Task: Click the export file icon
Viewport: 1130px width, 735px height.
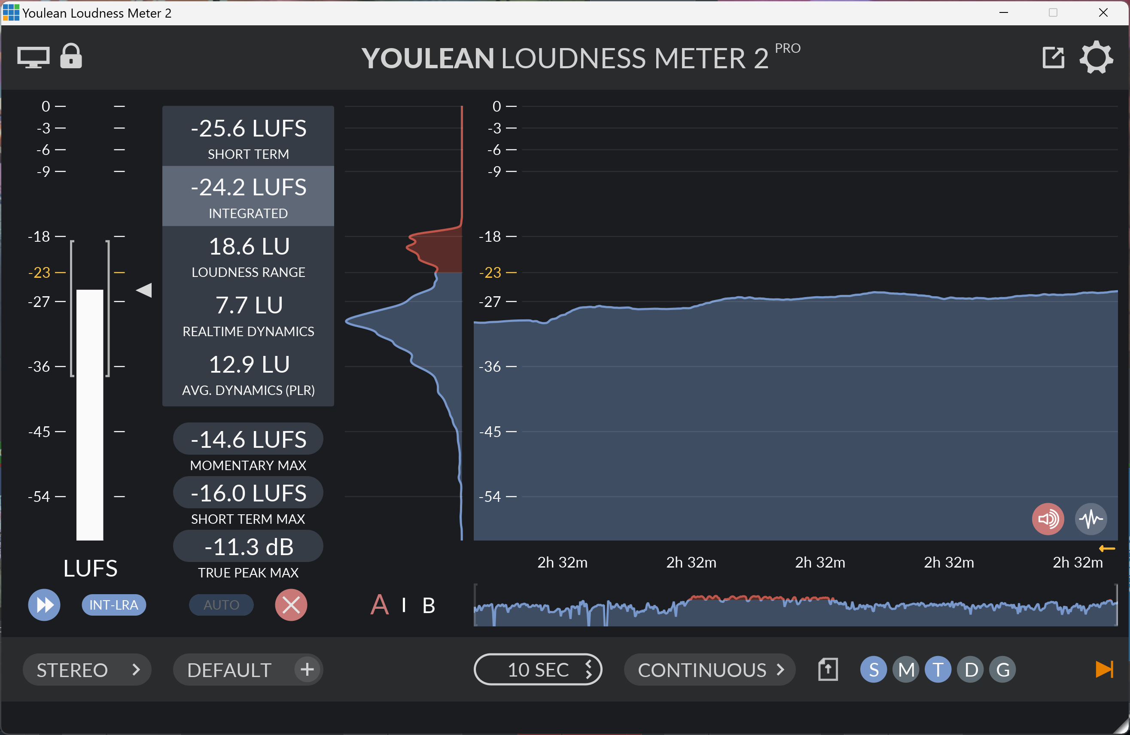Action: [828, 669]
